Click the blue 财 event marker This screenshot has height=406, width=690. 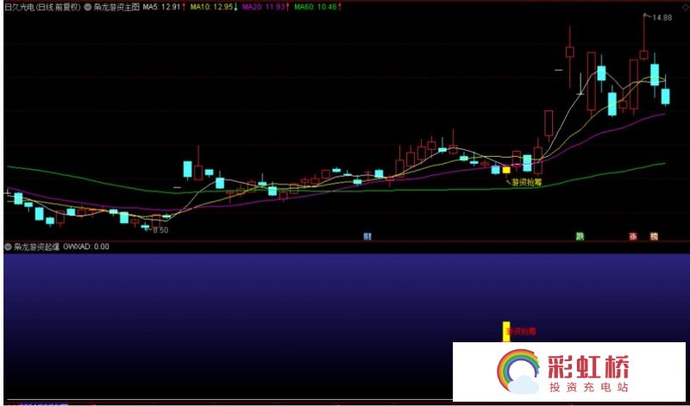coord(367,236)
